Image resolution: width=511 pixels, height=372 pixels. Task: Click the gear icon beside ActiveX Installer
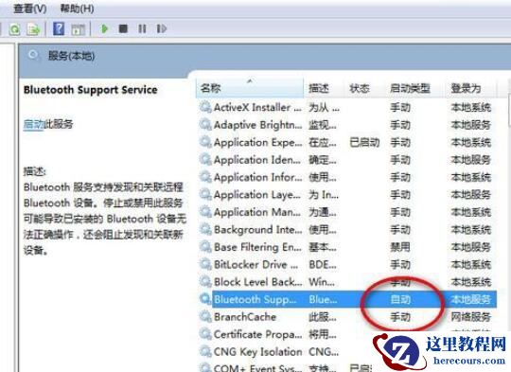point(205,107)
